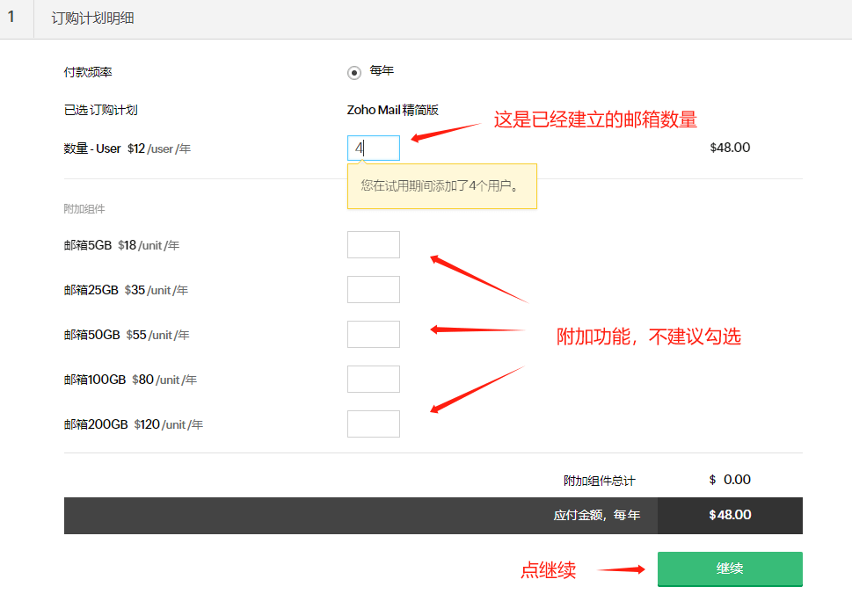Click the 付款频率 label

(x=88, y=72)
